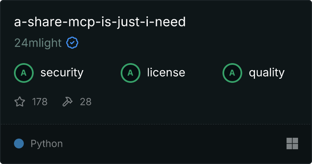The height and width of the screenshot is (164, 312).
Task: Click the license grade A circle
Action: [130, 73]
